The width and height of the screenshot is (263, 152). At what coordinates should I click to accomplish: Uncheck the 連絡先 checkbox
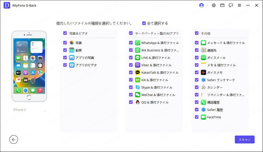(x=197, y=50)
